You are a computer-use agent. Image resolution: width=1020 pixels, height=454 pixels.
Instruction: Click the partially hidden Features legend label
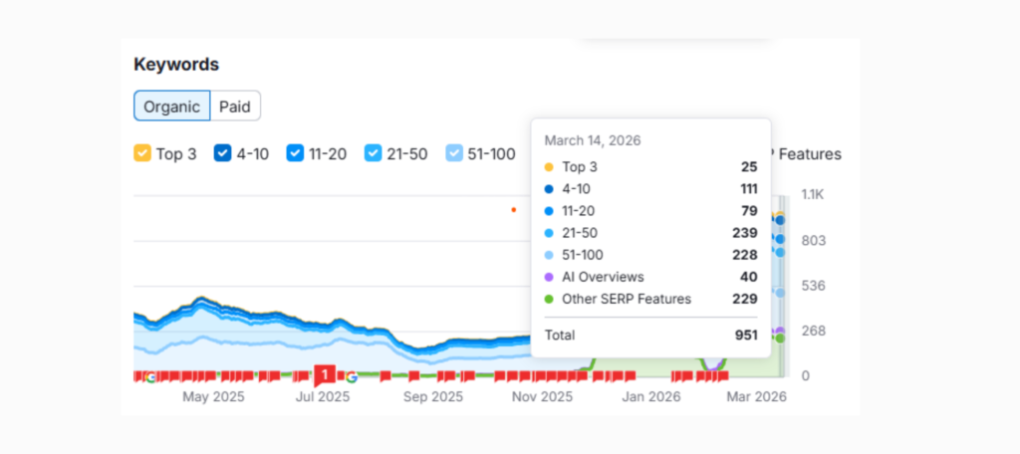tap(808, 154)
